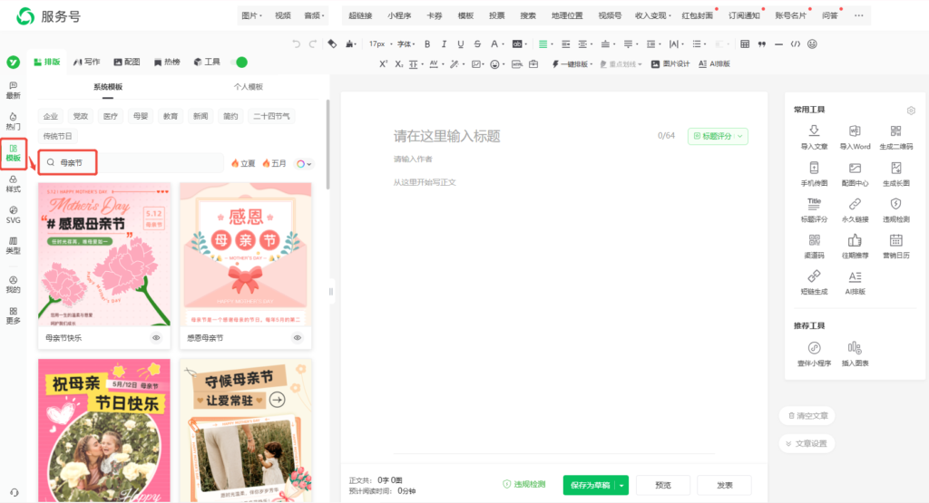
Task: Insert a table from the toolbar
Action: click(x=745, y=44)
